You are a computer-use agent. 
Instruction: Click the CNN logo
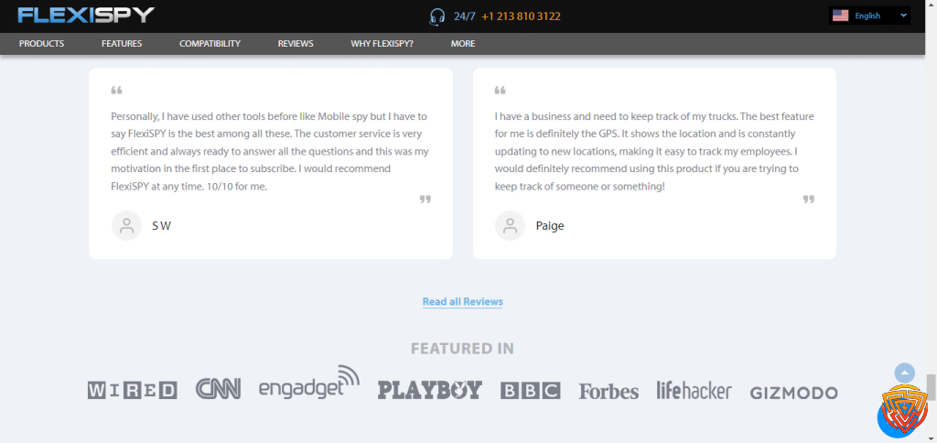218,389
